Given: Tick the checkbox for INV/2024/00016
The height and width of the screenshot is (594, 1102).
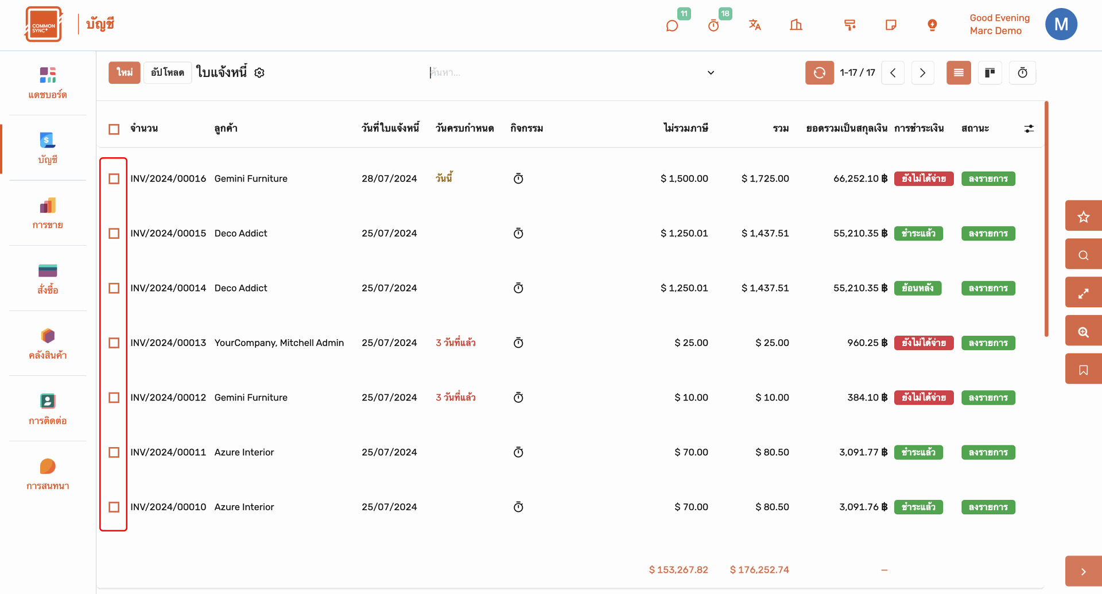Looking at the screenshot, I should [114, 179].
